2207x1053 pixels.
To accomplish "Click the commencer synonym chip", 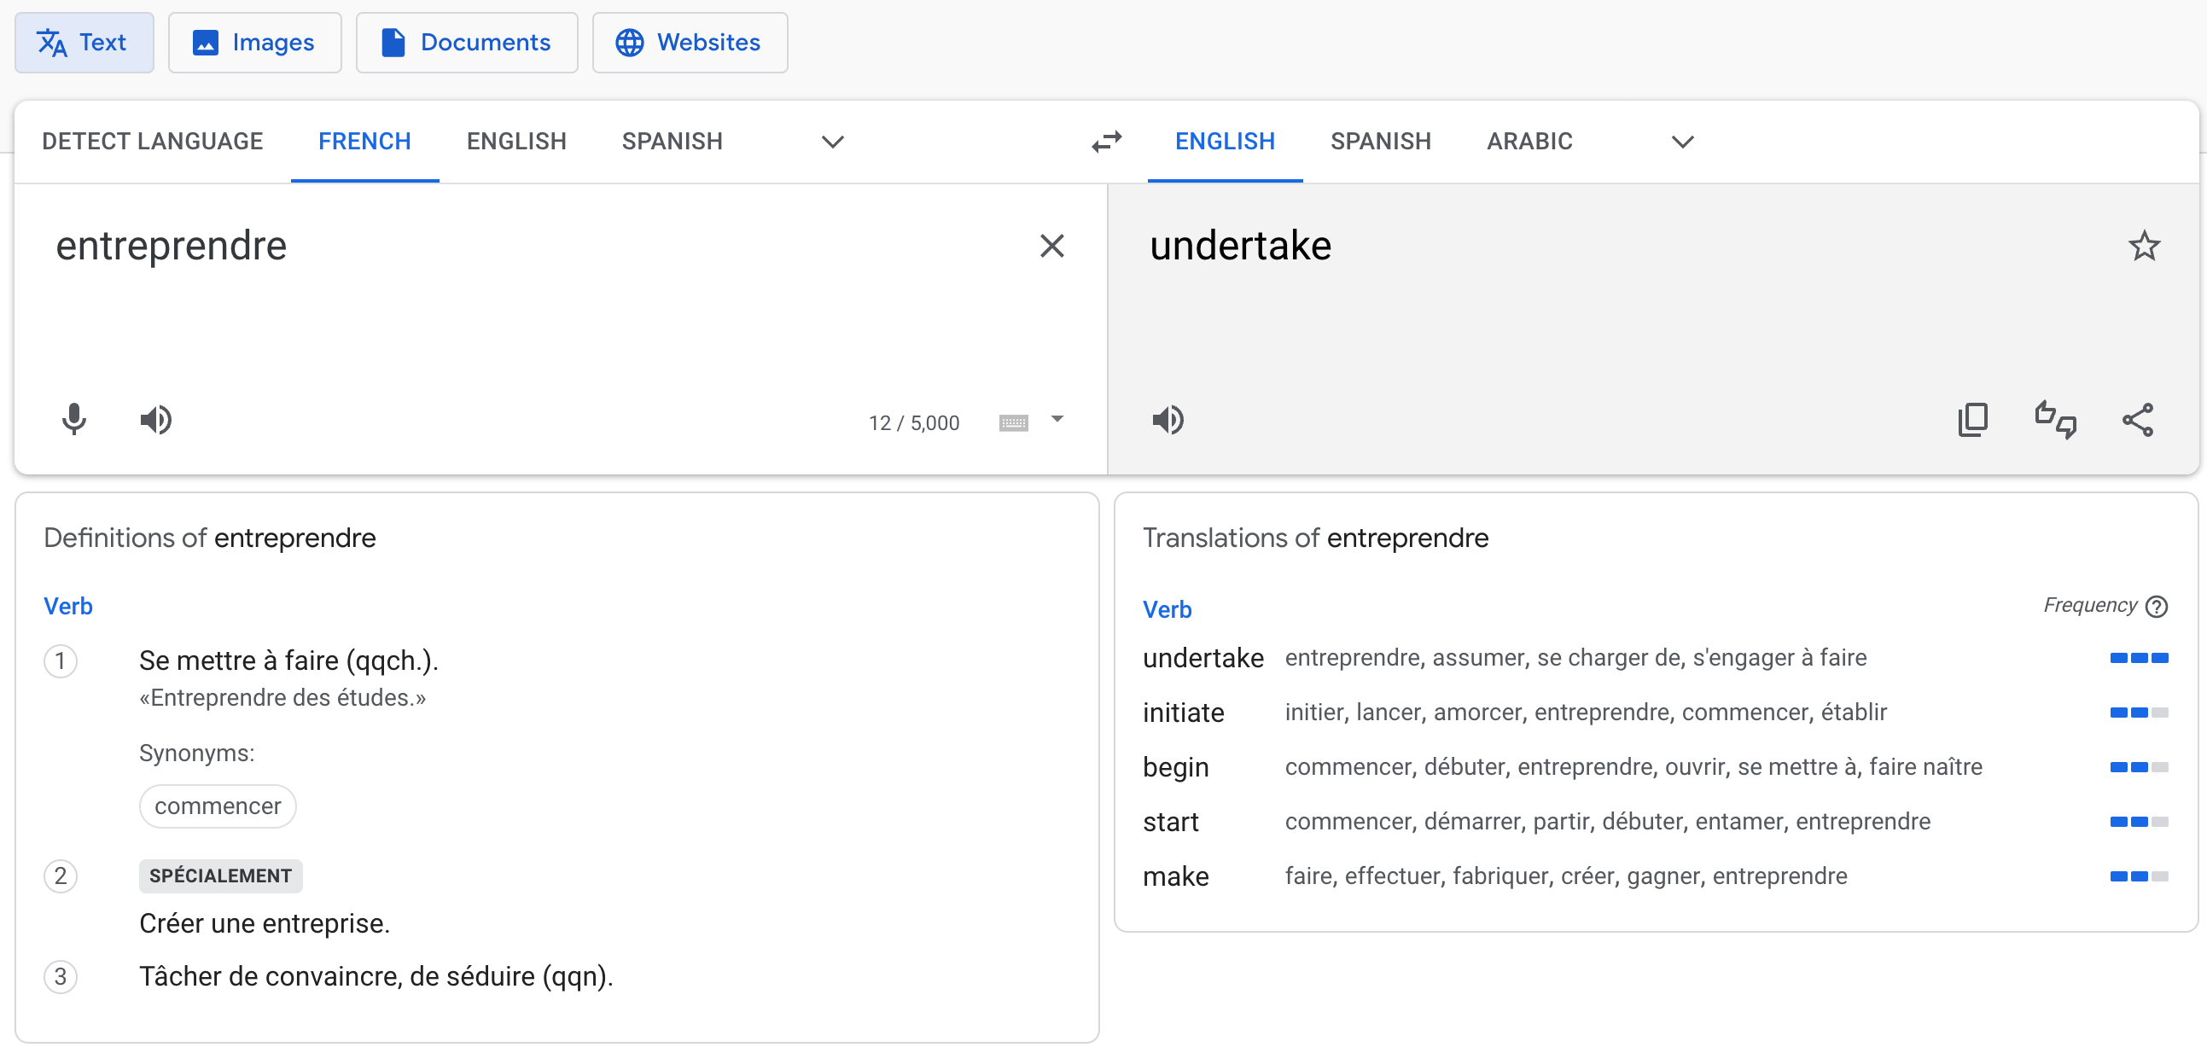I will [x=218, y=807].
